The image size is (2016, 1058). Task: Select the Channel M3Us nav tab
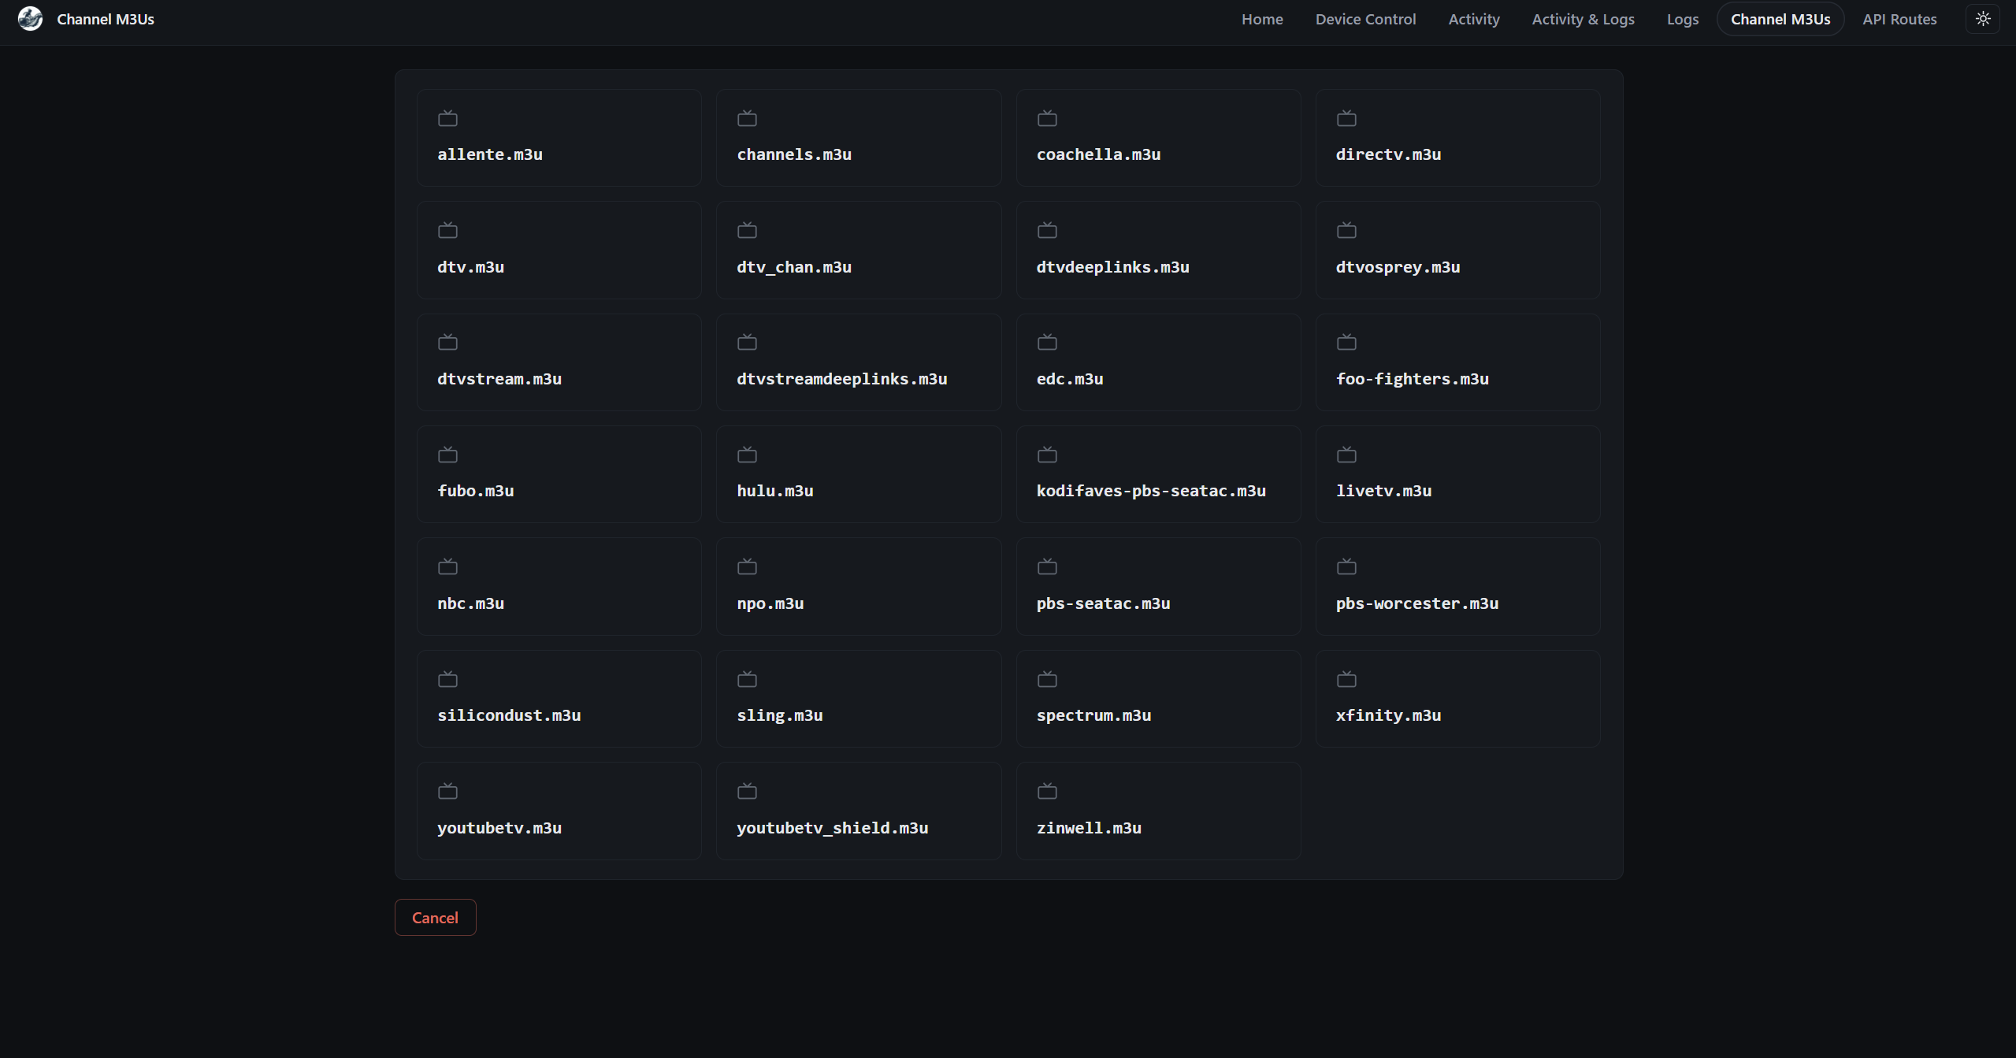1780,19
